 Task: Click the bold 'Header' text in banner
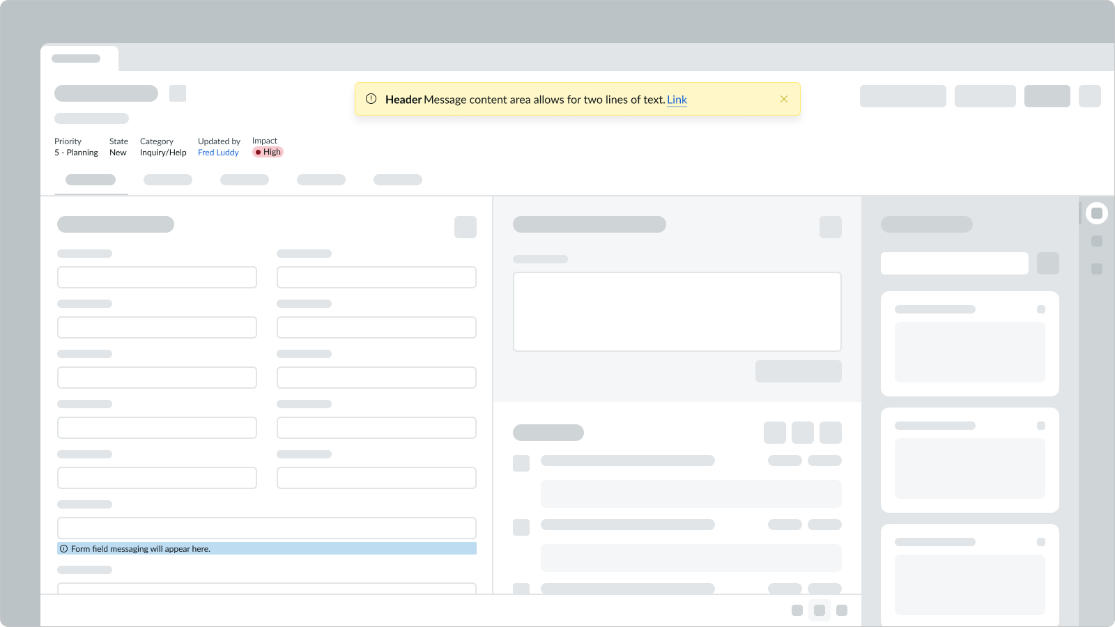(403, 100)
